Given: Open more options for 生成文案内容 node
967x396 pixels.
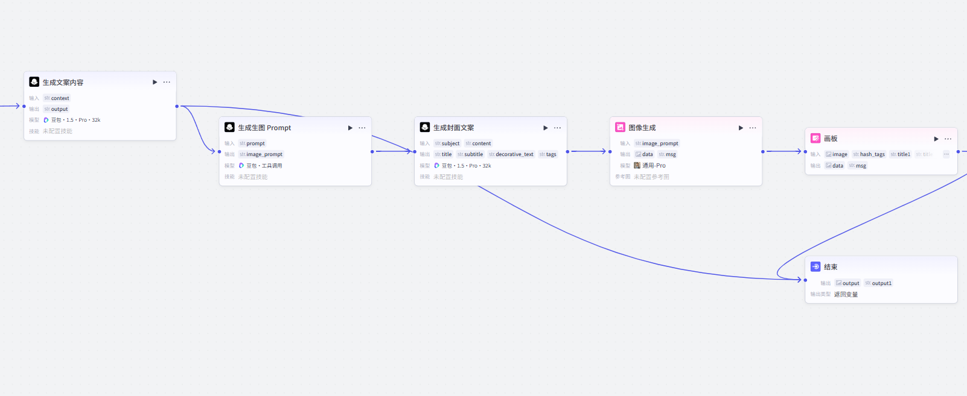Looking at the screenshot, I should click(x=167, y=82).
